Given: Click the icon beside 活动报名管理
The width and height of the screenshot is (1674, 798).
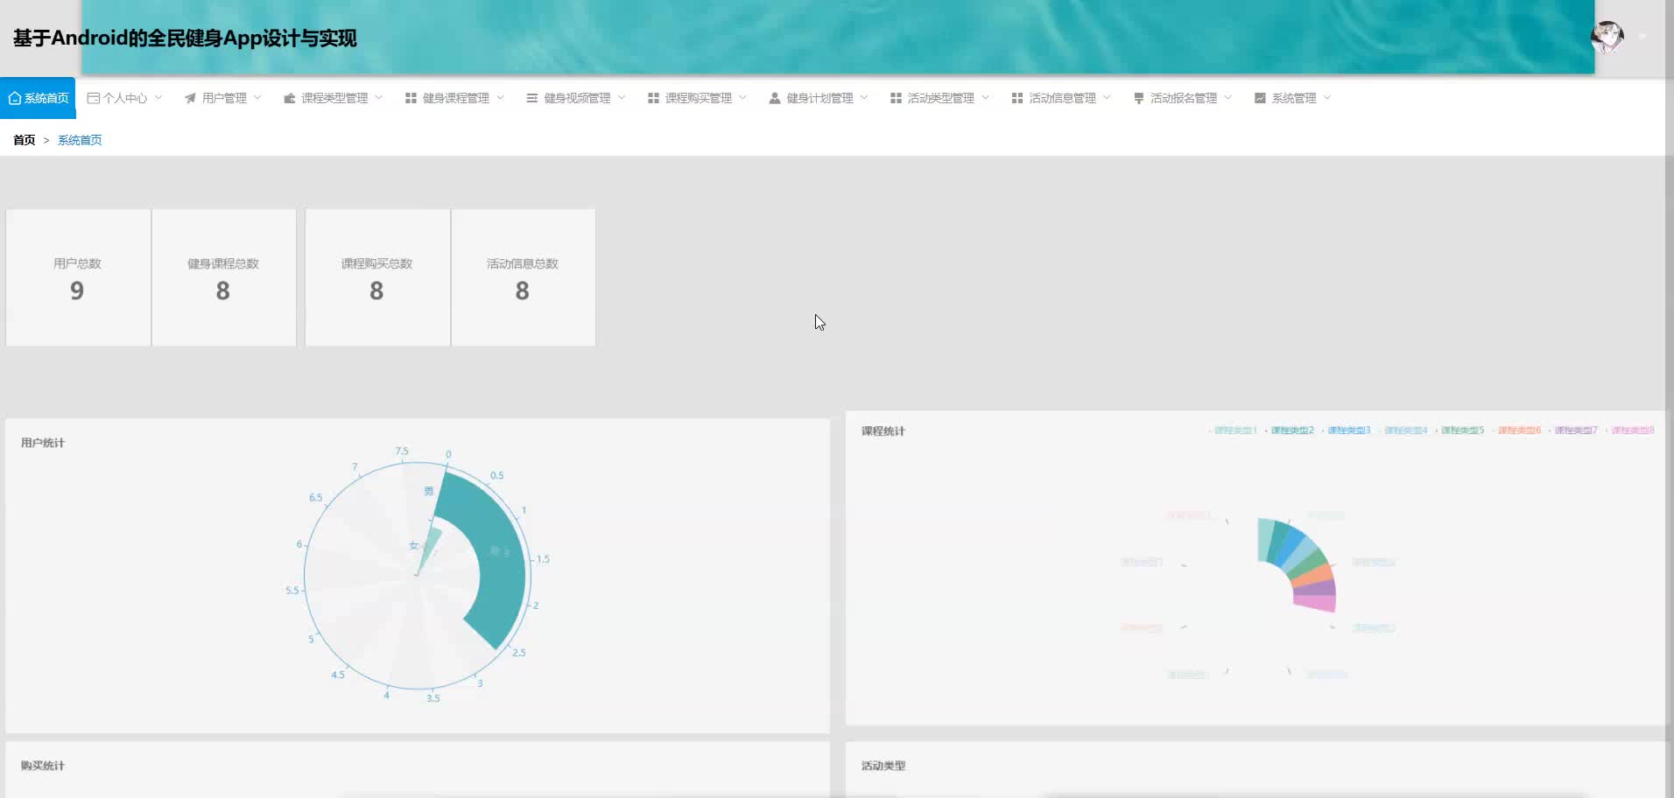Looking at the screenshot, I should coord(1139,98).
